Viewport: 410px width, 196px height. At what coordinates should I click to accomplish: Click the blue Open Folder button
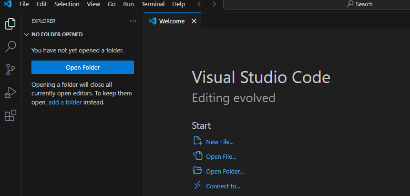click(82, 67)
